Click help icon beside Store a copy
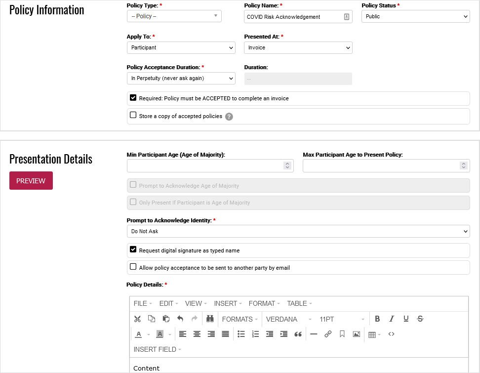480x373 pixels. (x=229, y=117)
